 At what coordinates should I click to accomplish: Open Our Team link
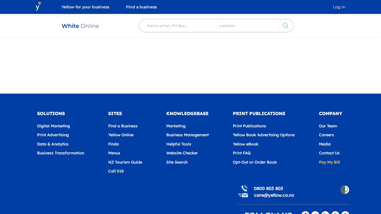click(328, 126)
